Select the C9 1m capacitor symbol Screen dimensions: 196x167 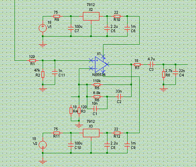127,145
